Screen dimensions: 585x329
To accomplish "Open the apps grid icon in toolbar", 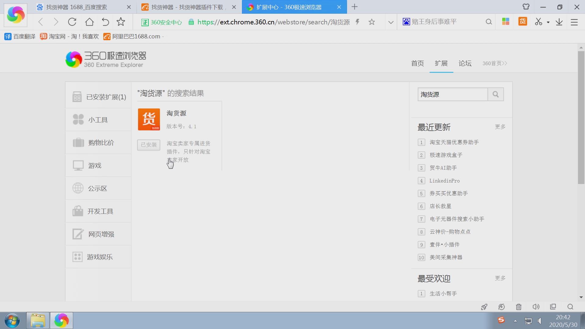I will (505, 22).
